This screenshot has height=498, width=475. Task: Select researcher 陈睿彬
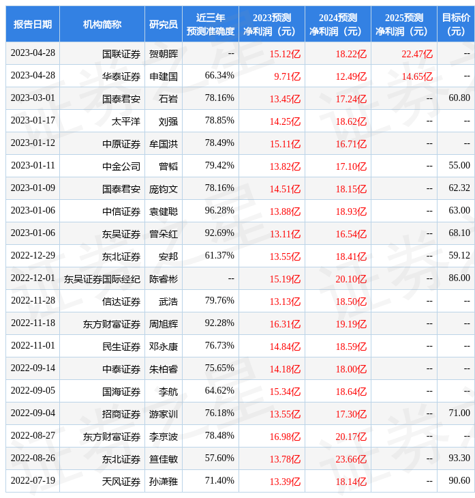click(x=164, y=279)
